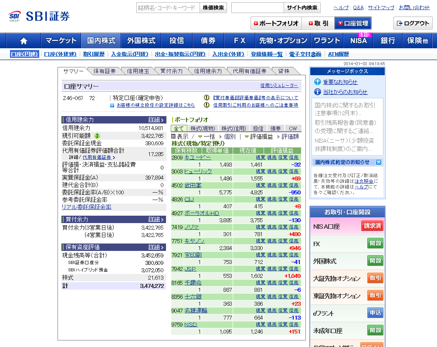Click 表示 list icon in portfolio

(173, 136)
